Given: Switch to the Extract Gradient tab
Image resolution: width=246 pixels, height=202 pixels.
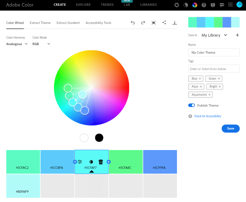Looking at the screenshot, I should 68,23.
